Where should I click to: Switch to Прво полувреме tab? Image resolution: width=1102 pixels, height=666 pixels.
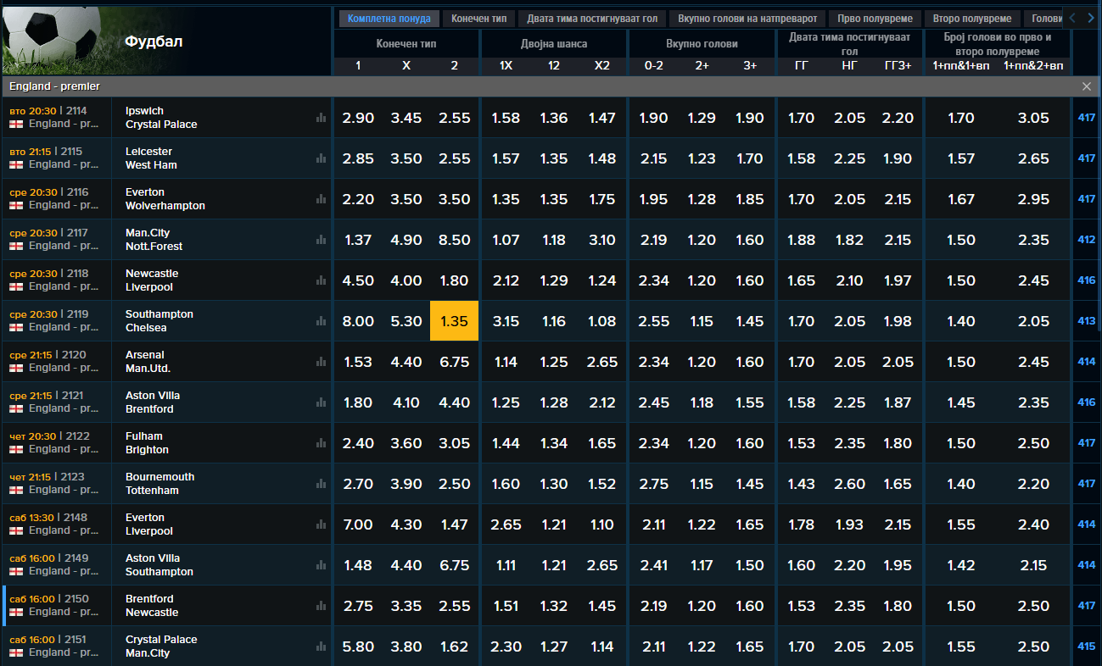[875, 19]
